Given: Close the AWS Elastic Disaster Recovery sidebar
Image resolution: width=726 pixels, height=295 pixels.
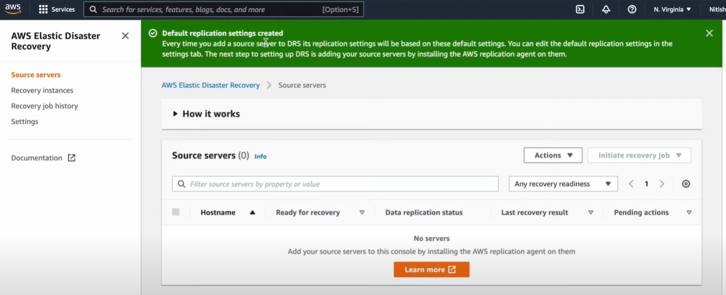Looking at the screenshot, I should (x=125, y=36).
